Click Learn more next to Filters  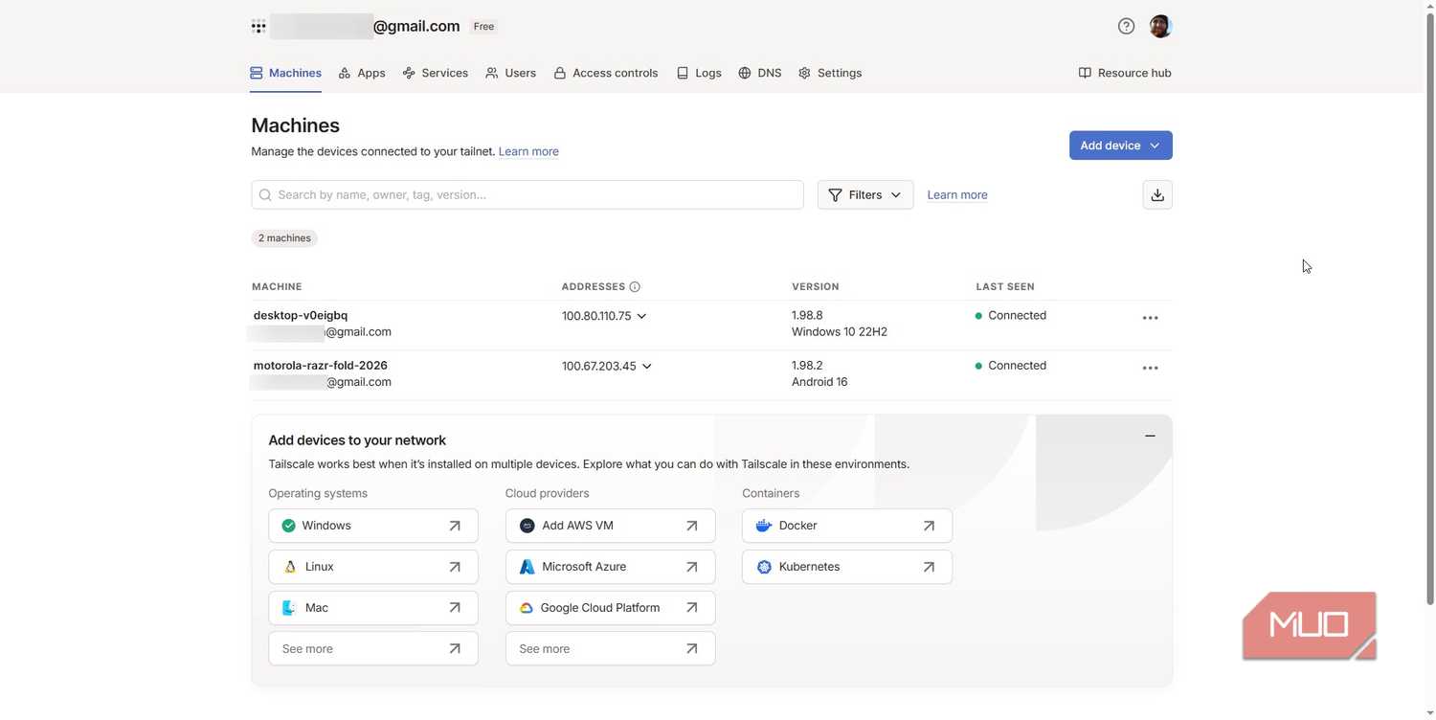[957, 194]
